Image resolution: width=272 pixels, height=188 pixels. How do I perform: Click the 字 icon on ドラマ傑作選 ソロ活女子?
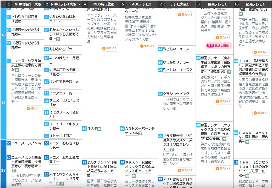(x=172, y=150)
